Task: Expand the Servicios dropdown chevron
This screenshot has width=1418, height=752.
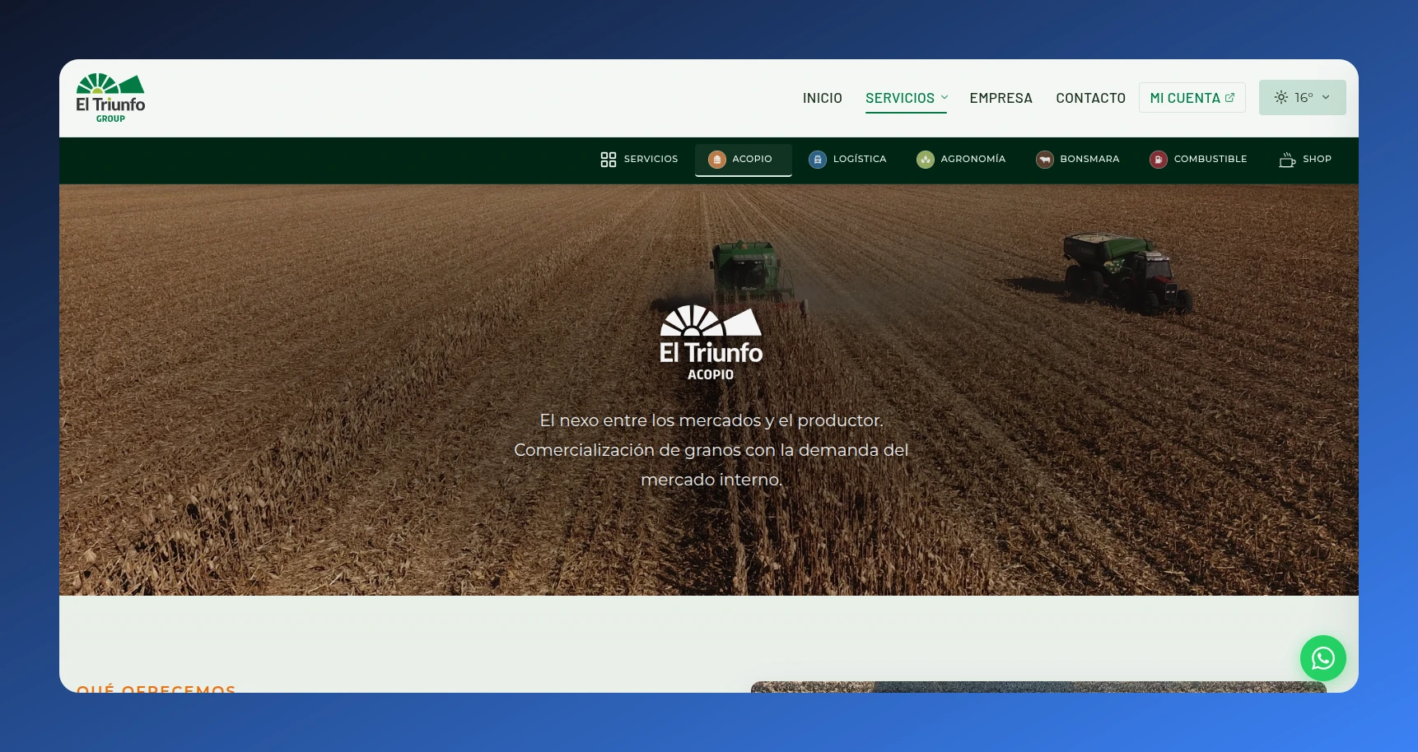Action: pyautogui.click(x=945, y=97)
